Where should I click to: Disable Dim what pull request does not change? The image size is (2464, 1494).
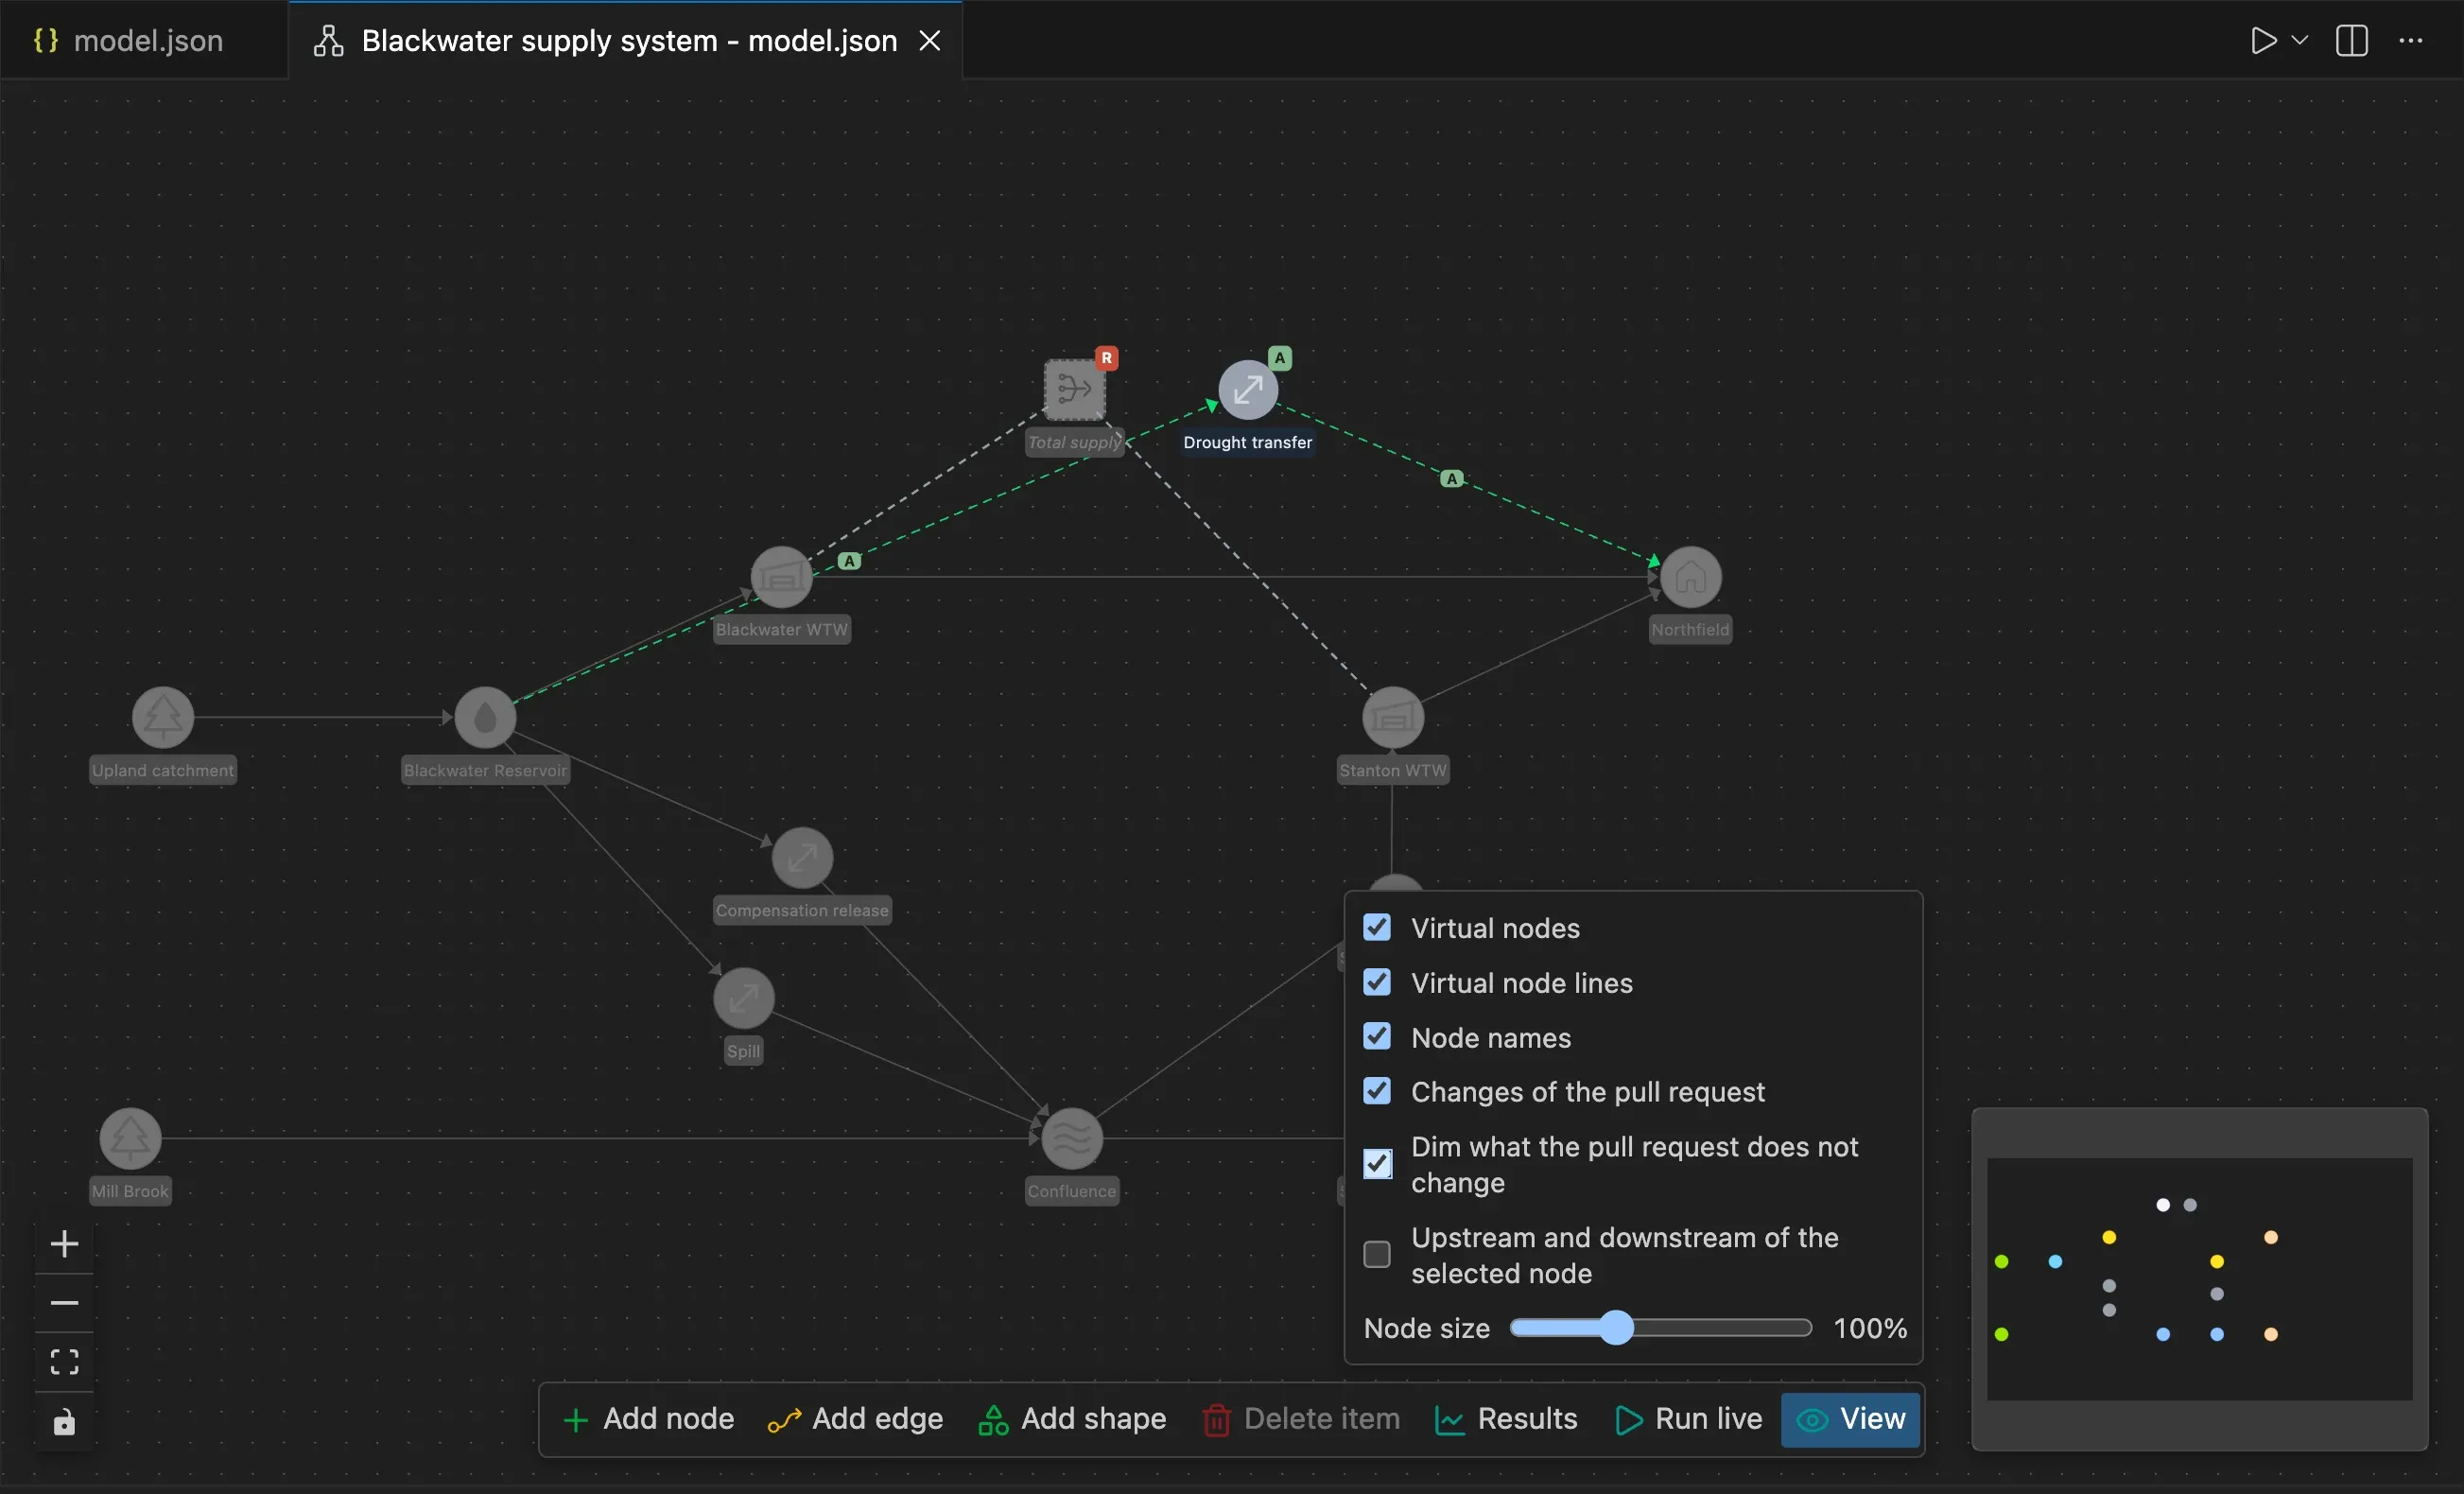(1377, 1164)
